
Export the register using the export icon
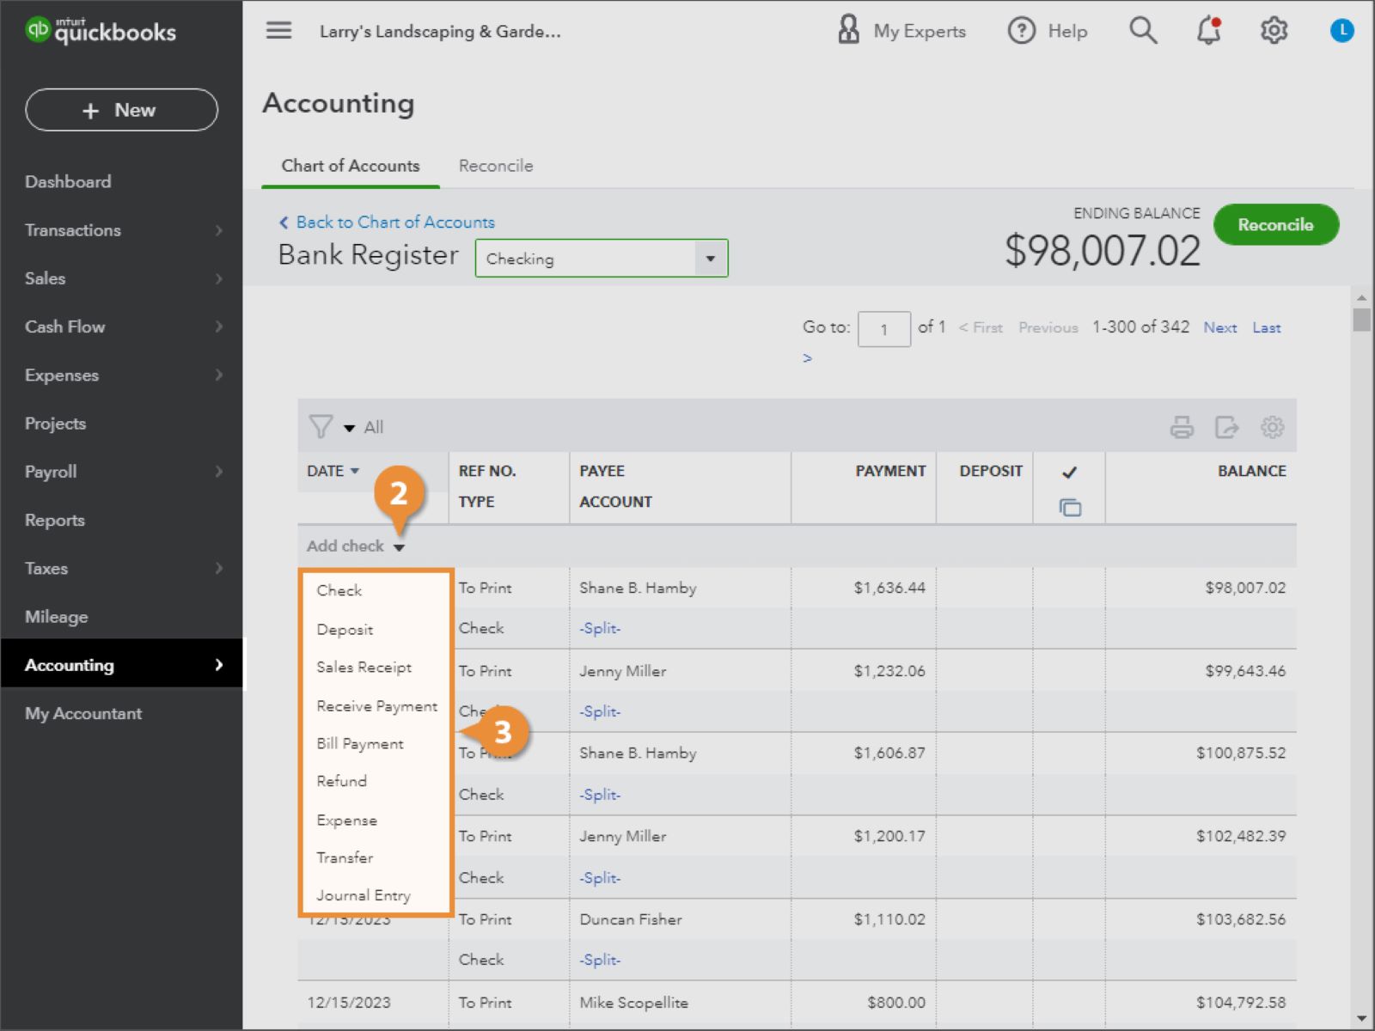tap(1227, 426)
